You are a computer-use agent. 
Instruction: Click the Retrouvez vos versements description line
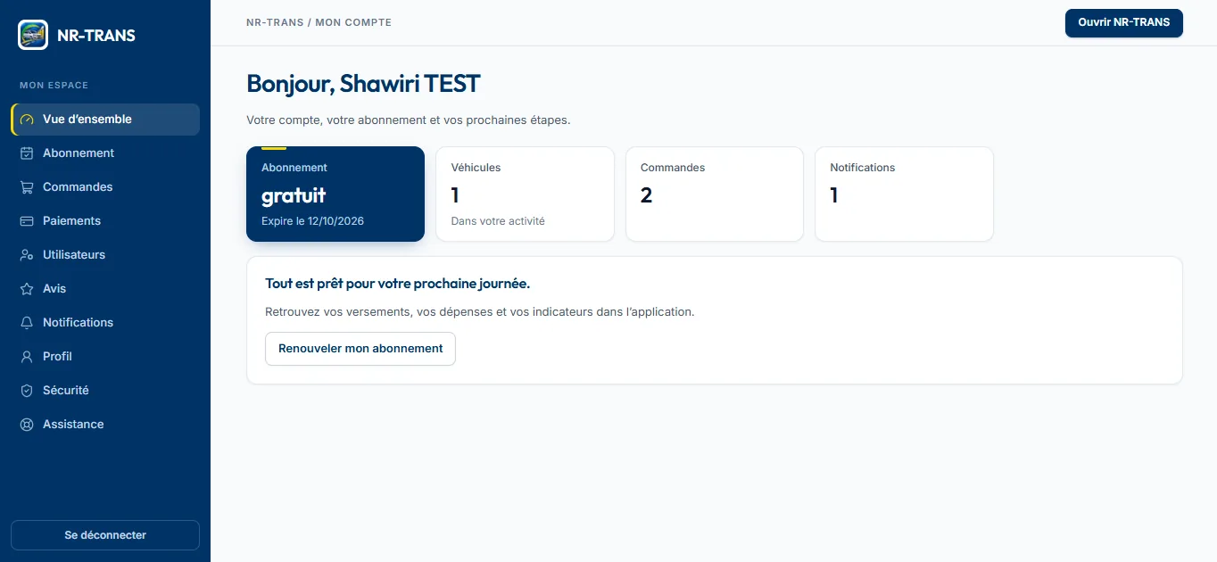(x=480, y=312)
